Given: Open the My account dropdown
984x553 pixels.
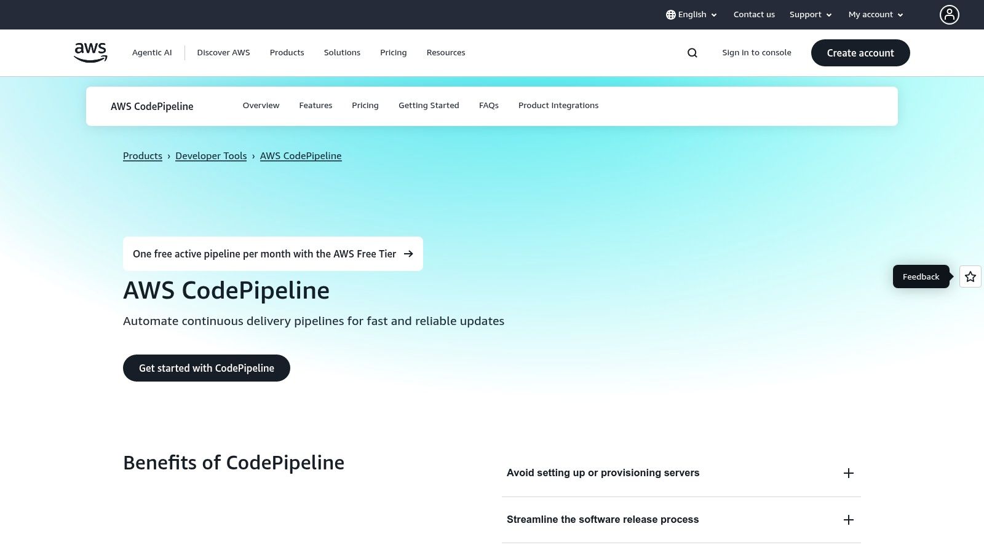Looking at the screenshot, I should tap(876, 15).
